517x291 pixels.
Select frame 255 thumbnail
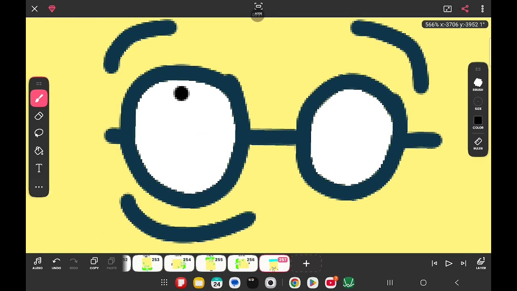[211, 264]
